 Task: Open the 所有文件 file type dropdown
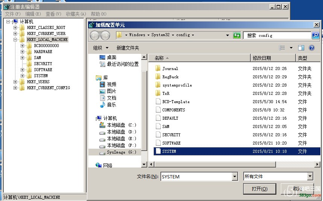[310, 176]
